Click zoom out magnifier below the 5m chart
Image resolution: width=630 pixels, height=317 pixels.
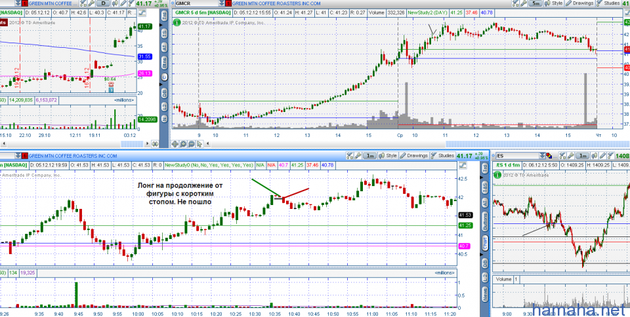tap(192, 144)
